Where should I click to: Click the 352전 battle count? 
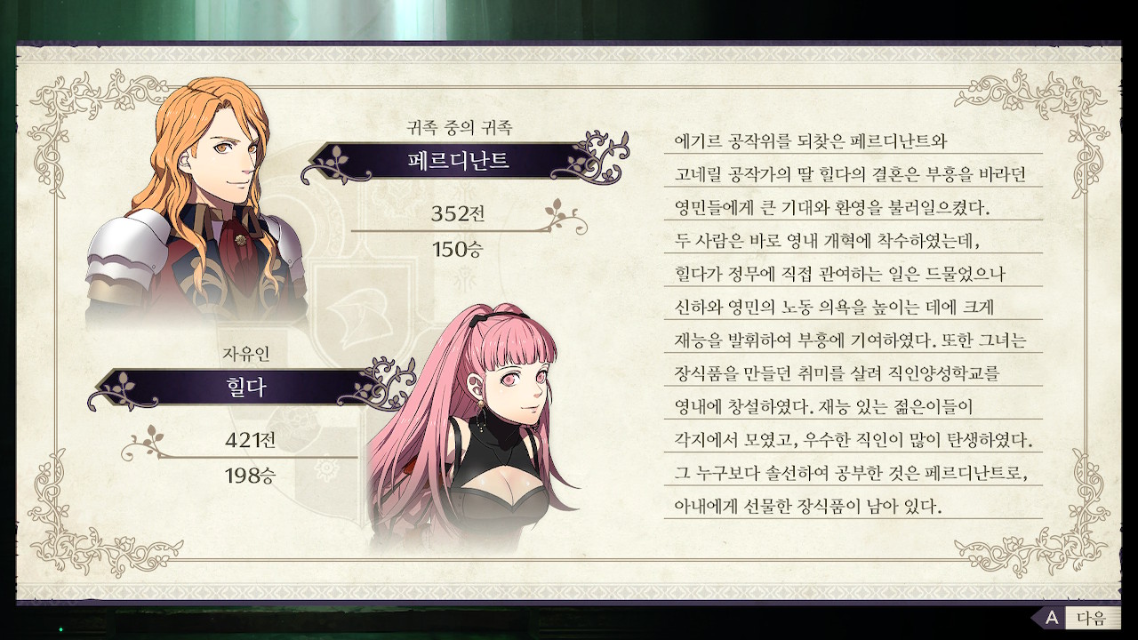click(459, 214)
